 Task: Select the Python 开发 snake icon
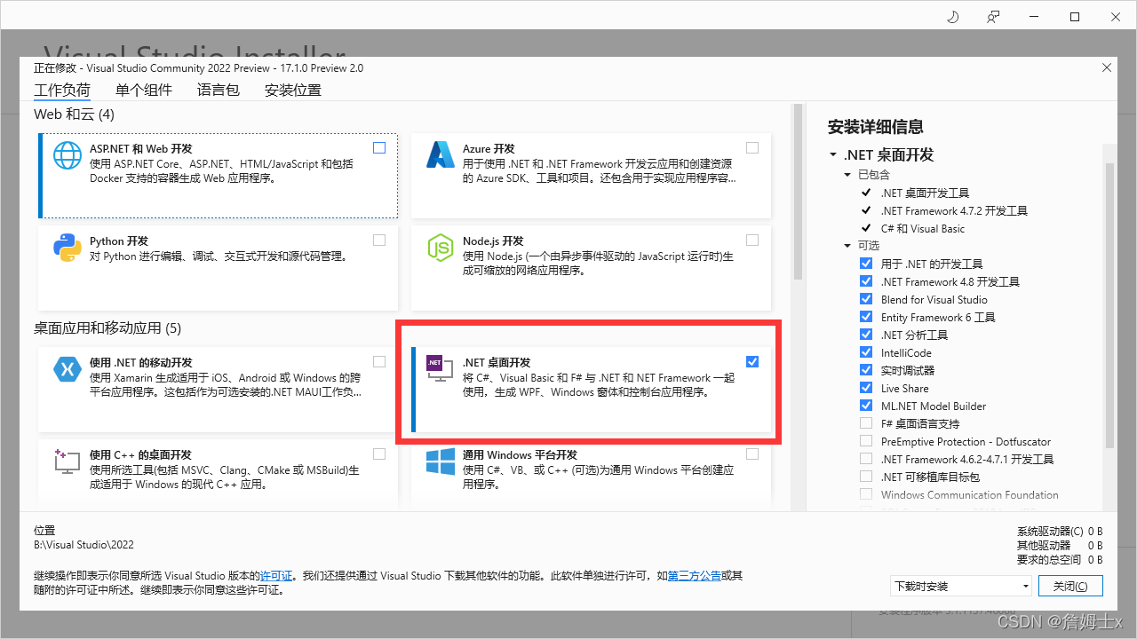point(67,247)
